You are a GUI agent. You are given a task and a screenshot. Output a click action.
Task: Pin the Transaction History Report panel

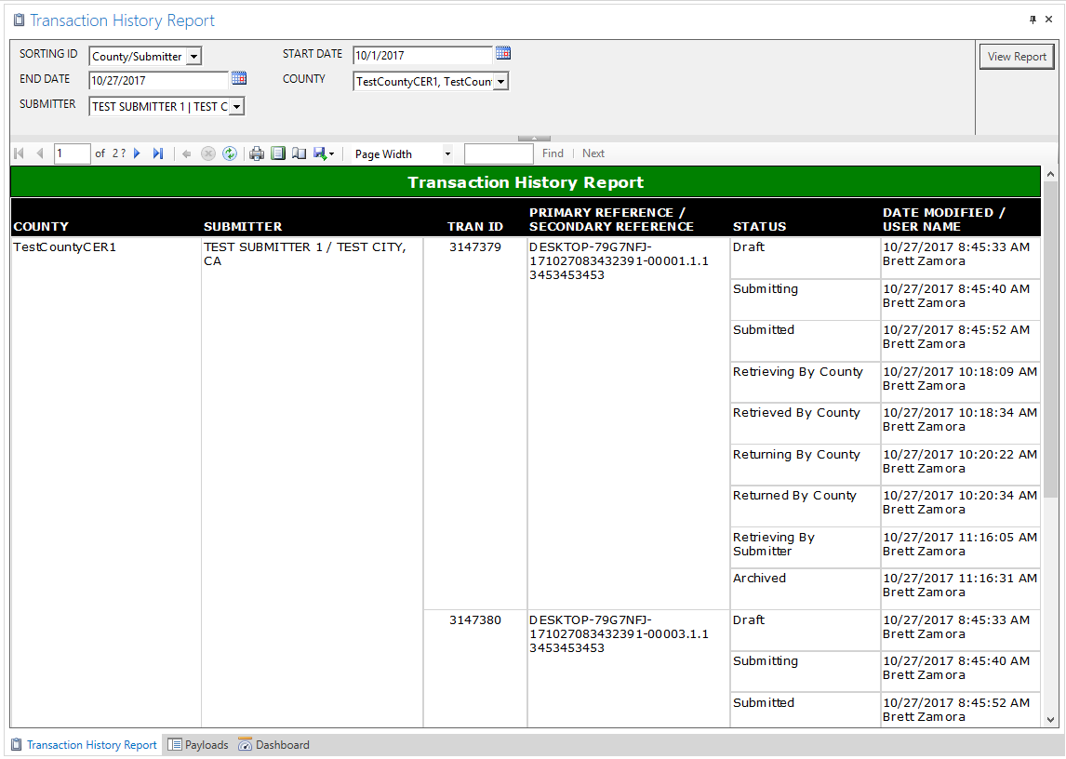[1033, 20]
